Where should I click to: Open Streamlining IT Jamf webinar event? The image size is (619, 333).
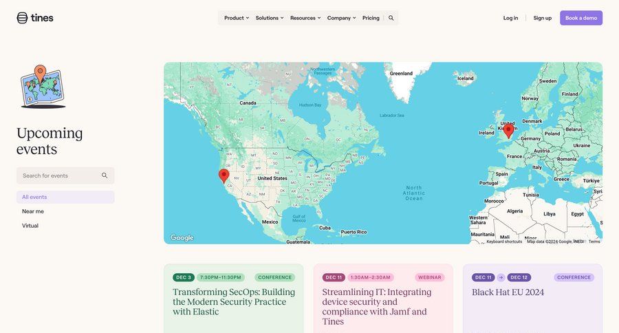point(377,307)
